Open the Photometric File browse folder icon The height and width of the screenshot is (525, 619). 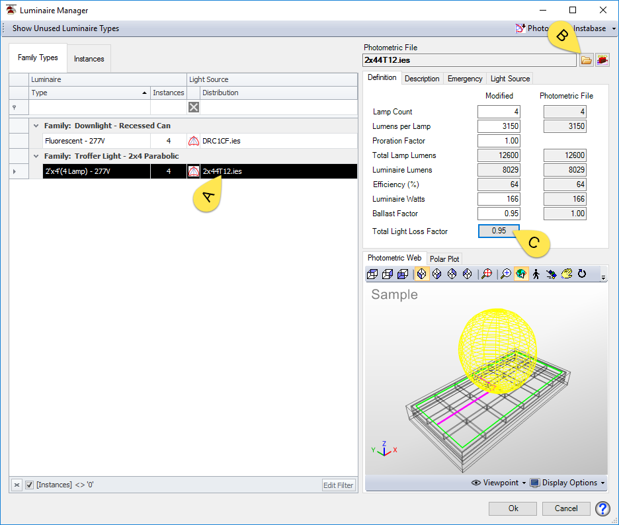[x=587, y=60]
